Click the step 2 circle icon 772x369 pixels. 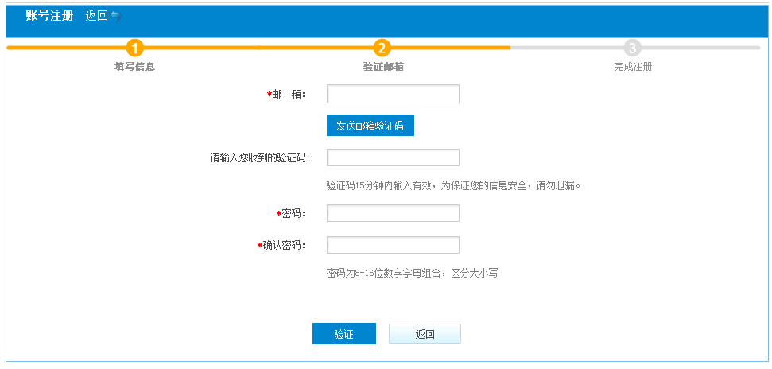382,48
